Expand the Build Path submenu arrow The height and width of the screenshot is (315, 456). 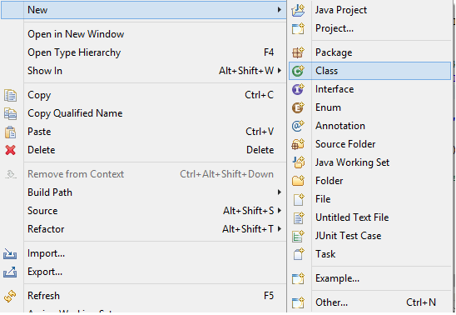pyautogui.click(x=280, y=192)
